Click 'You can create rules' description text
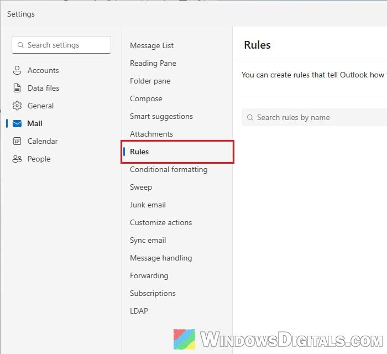The height and width of the screenshot is (354, 387). [x=314, y=75]
